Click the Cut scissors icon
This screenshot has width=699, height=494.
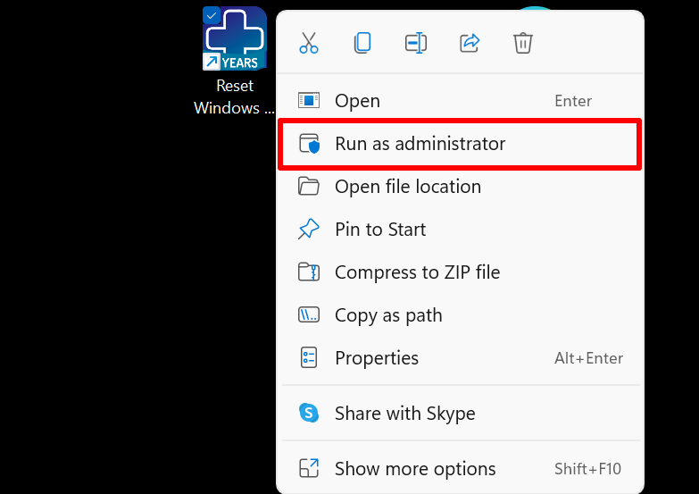point(309,43)
